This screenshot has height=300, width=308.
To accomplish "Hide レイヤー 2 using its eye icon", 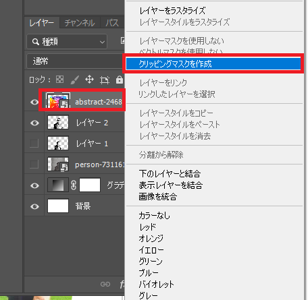I will (34, 123).
